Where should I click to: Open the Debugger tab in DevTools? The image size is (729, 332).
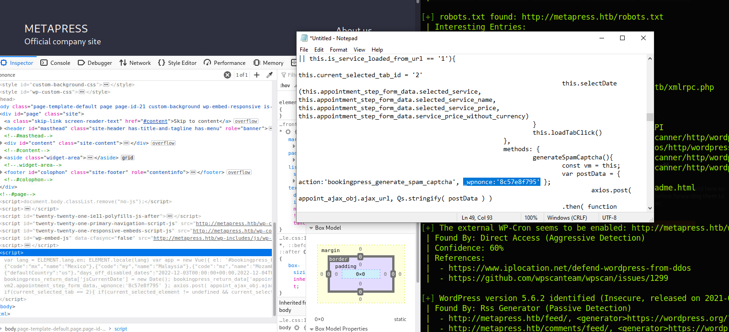tap(95, 63)
